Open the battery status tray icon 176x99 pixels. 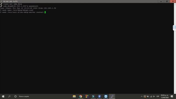148,97
